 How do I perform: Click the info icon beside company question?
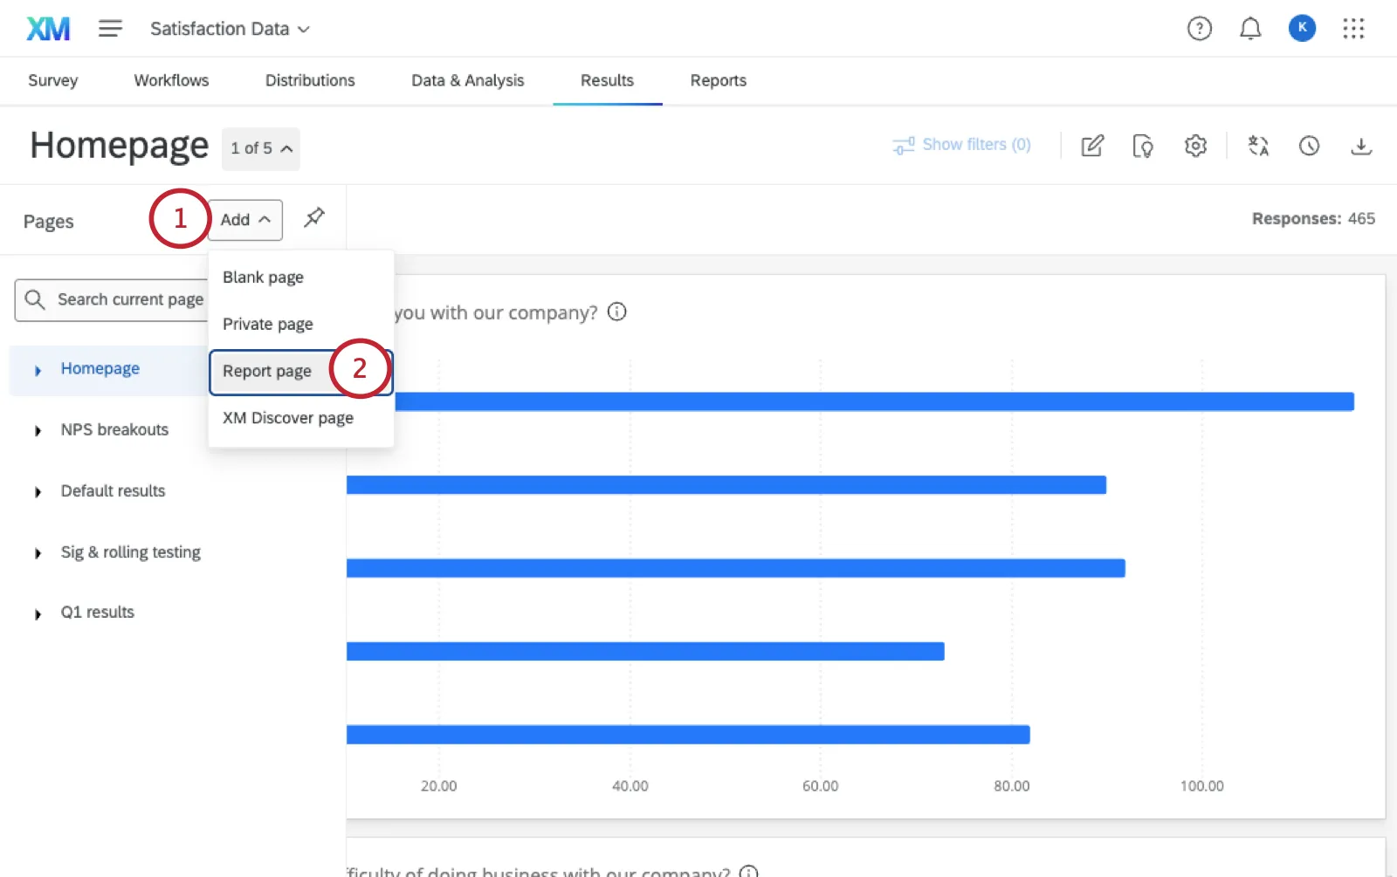point(617,312)
